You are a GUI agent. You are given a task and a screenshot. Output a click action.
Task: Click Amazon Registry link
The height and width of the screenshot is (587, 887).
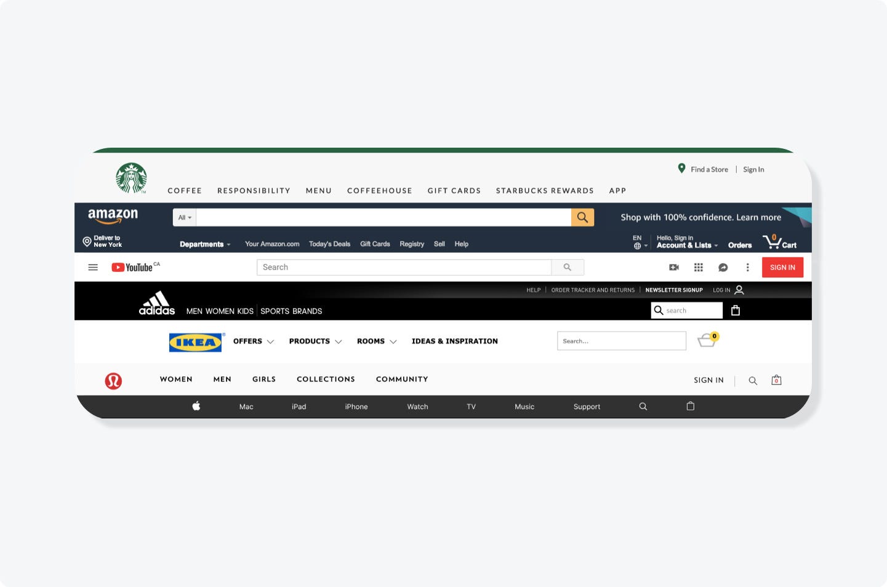tap(412, 244)
